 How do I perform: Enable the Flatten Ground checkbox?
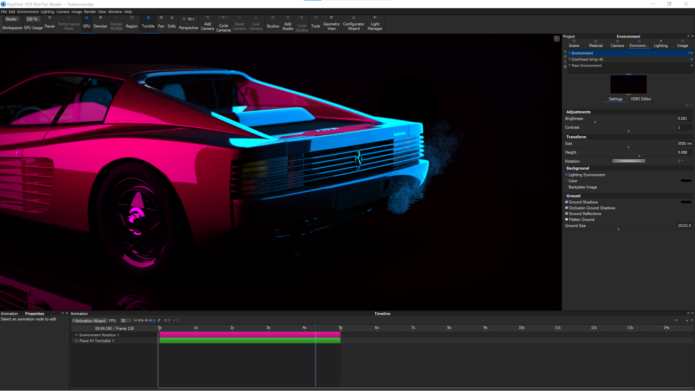tap(567, 220)
